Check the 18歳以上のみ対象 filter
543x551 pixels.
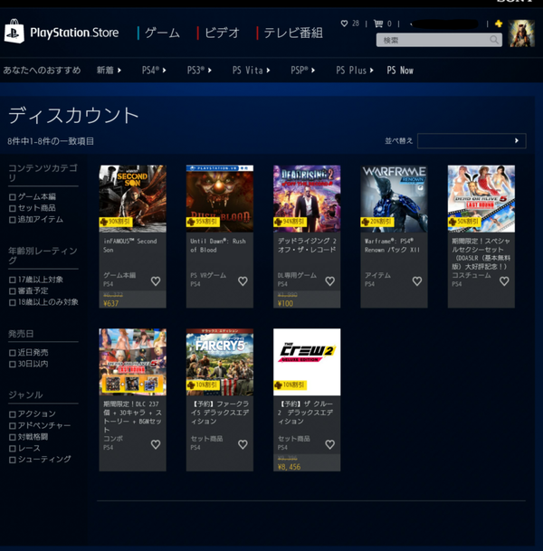[x=13, y=302]
